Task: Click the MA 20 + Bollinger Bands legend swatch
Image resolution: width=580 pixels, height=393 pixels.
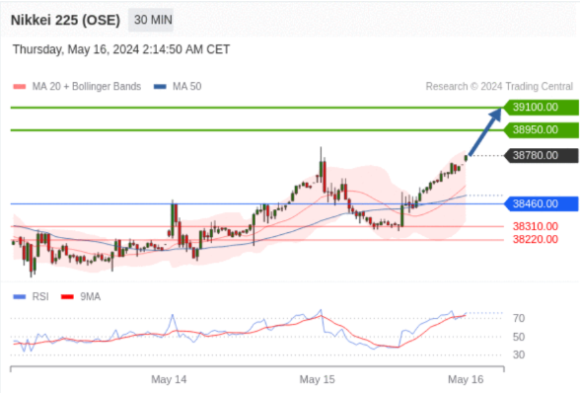Action: click(x=20, y=87)
